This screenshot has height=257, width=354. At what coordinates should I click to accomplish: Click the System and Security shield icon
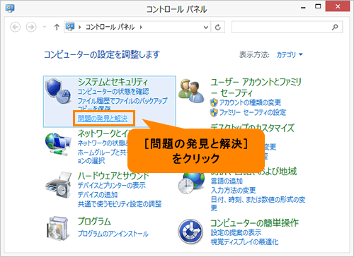pos(58,91)
